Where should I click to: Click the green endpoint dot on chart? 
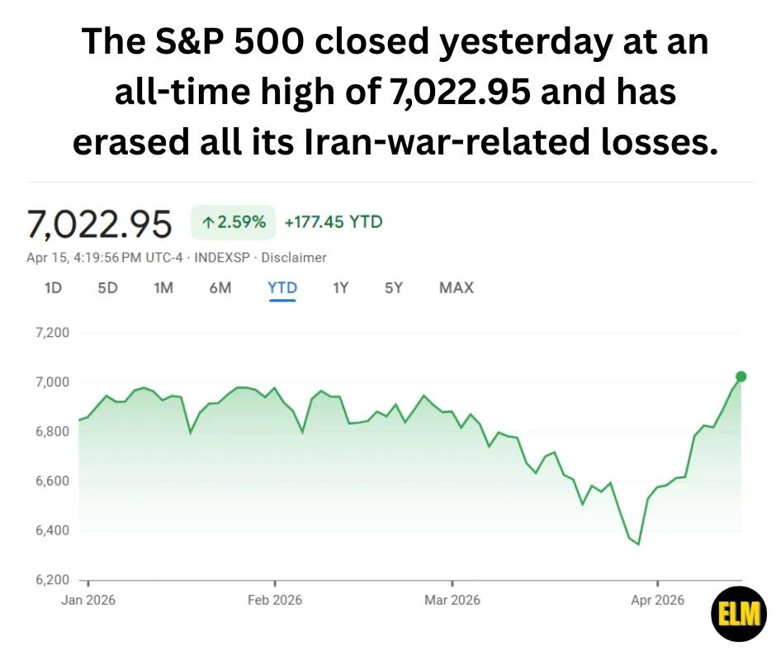point(740,377)
